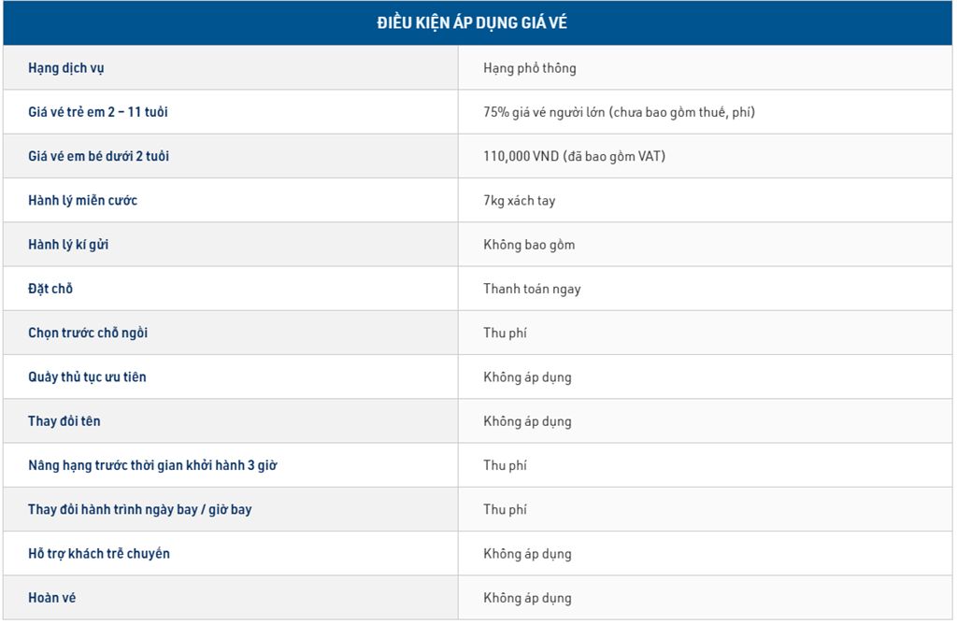Screen dimensions: 957x624
Task: Select 'Thay đổi hành trình ngày bay' label
Action: (x=112, y=509)
